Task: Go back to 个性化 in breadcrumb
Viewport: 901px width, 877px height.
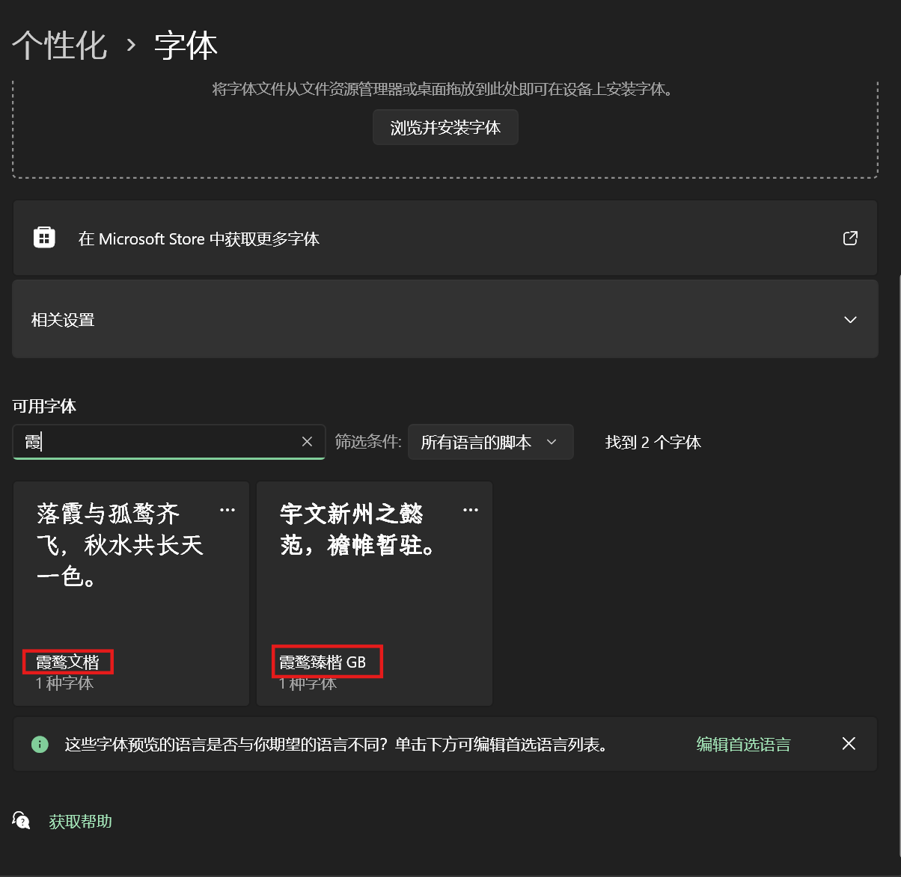Action: [60, 46]
